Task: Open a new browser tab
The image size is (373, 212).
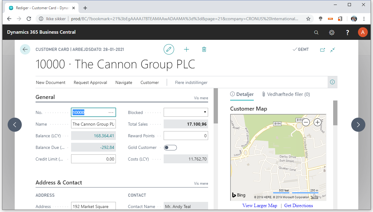Action: (85, 8)
